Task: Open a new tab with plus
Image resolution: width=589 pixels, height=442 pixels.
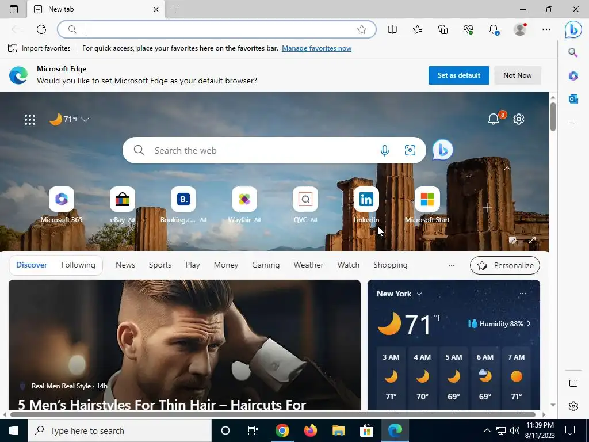Action: pos(175,9)
